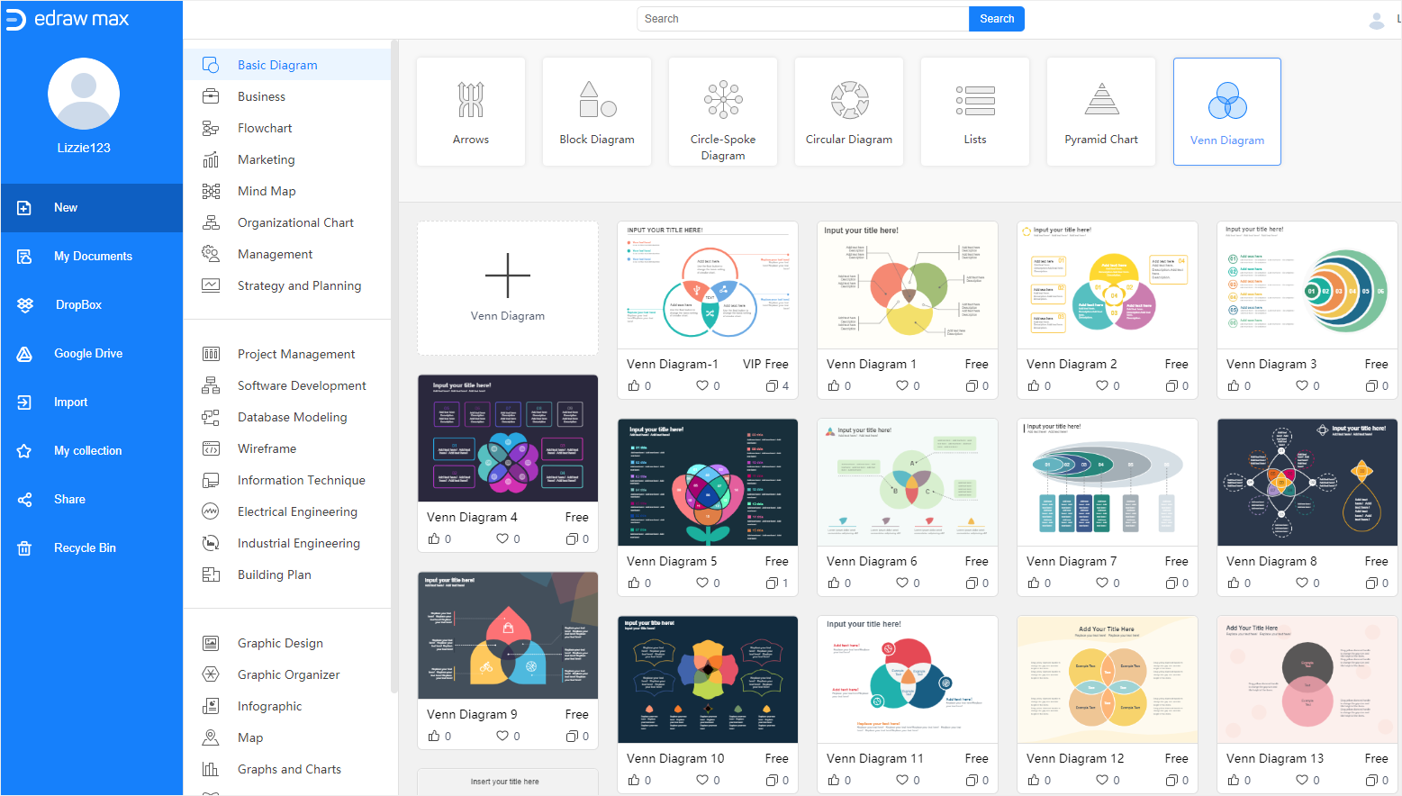Click the New button in sidebar
The width and height of the screenshot is (1402, 796).
(x=65, y=207)
